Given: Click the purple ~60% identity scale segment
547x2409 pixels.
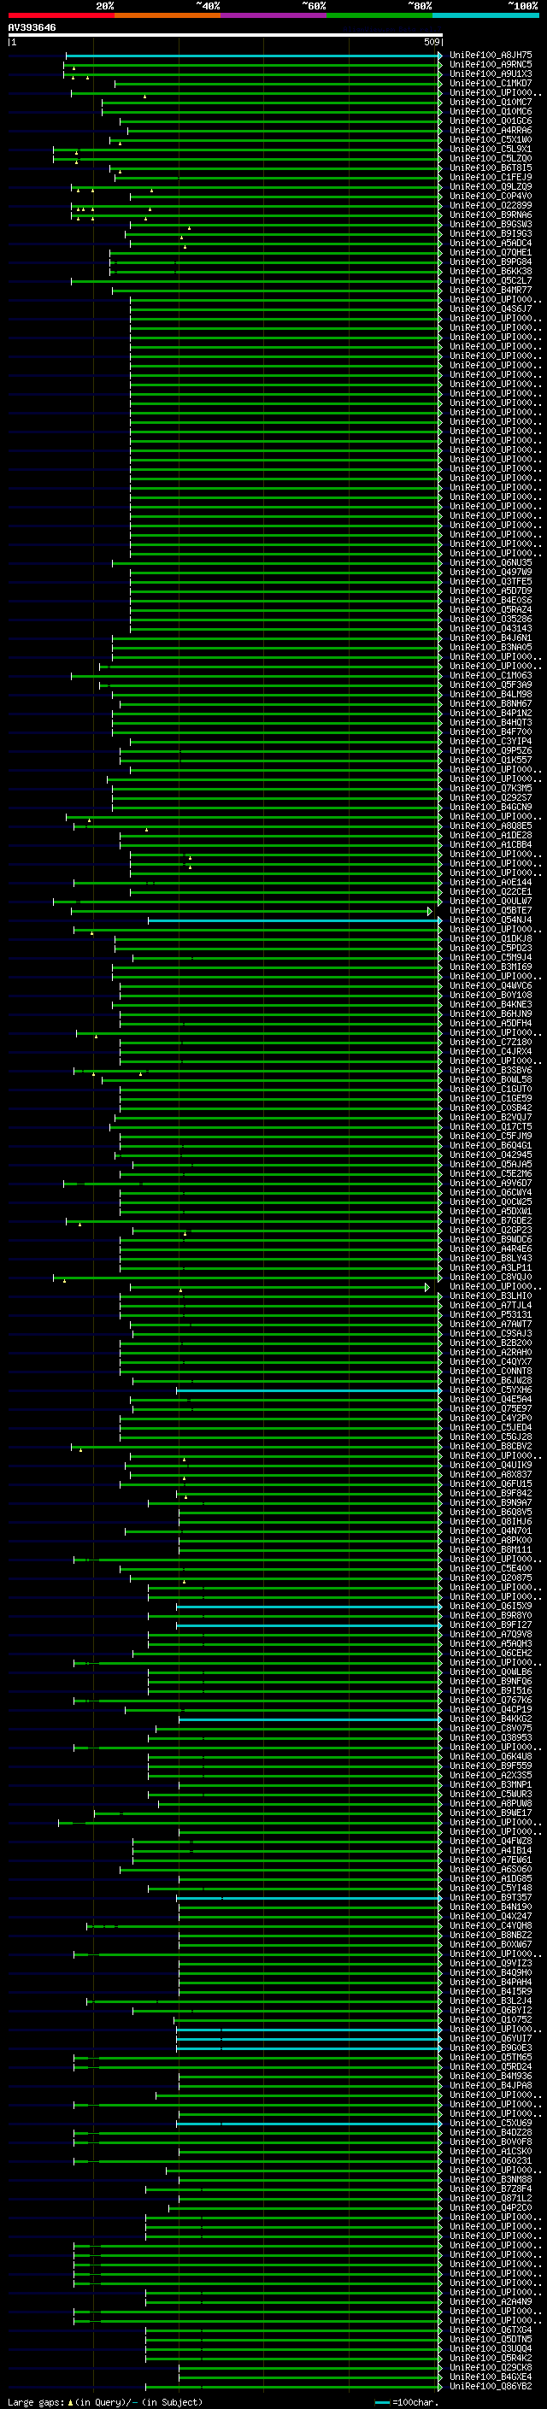Looking at the screenshot, I should click(x=274, y=15).
